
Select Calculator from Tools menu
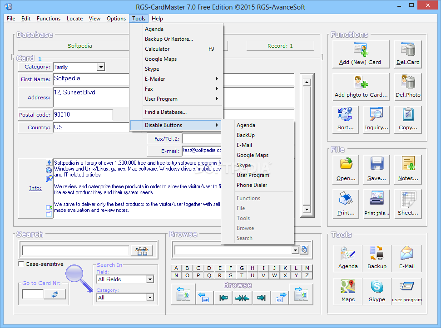point(176,49)
